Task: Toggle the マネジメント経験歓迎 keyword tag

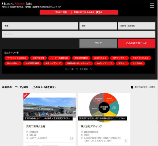Action: pos(17,58)
